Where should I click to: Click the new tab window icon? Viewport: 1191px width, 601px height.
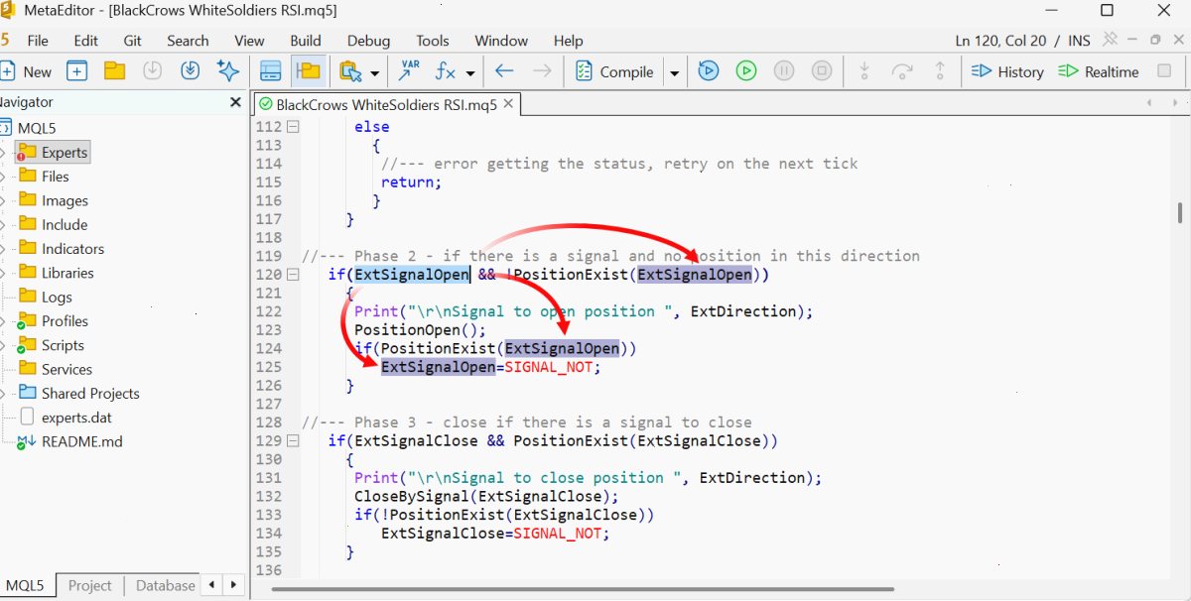click(77, 71)
